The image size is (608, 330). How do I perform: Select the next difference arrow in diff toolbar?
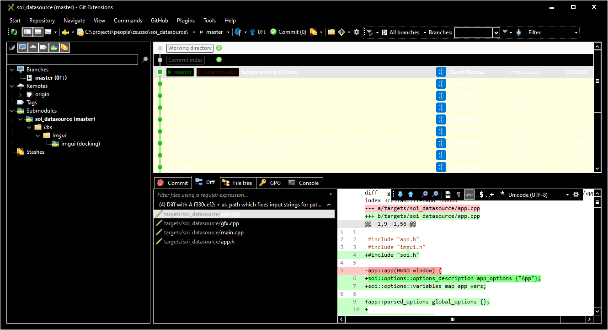click(400, 195)
